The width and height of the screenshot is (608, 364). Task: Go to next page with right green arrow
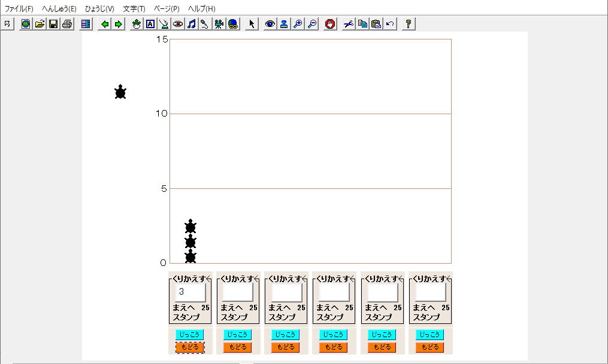119,24
